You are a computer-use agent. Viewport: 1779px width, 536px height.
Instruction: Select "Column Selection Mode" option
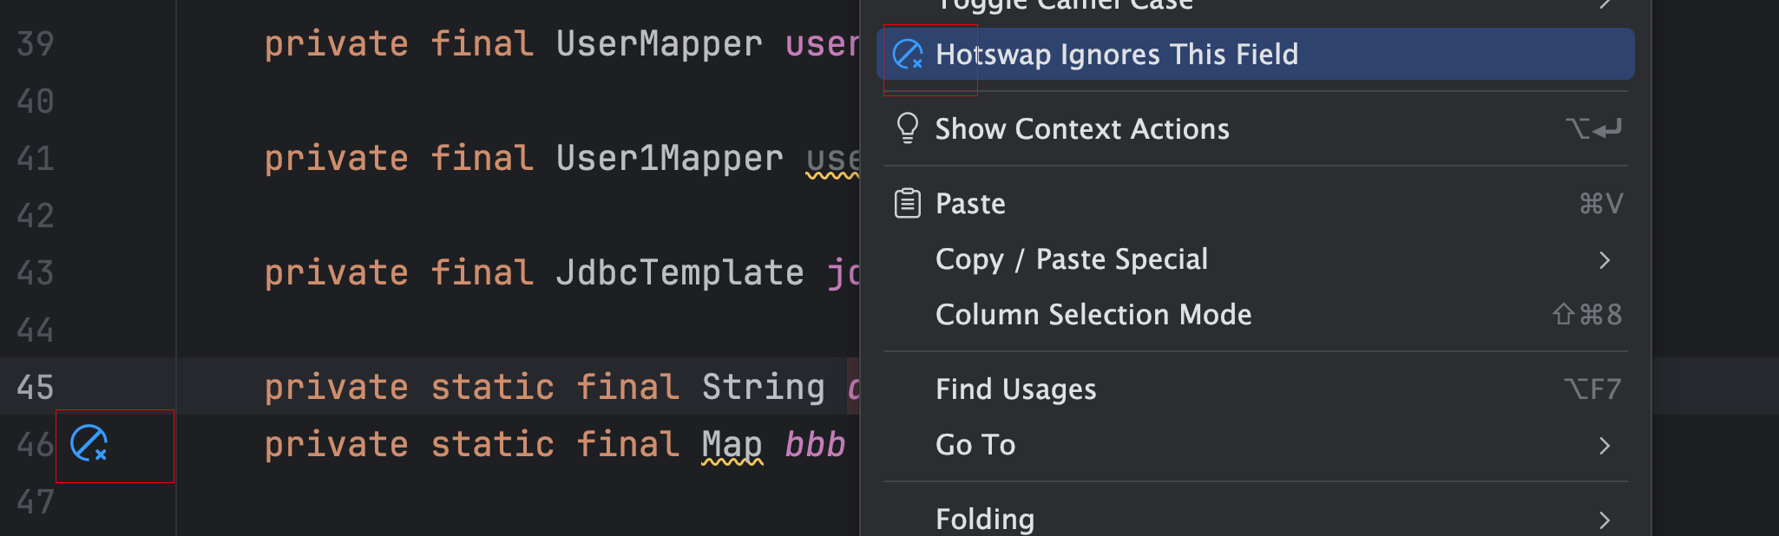tap(1093, 314)
